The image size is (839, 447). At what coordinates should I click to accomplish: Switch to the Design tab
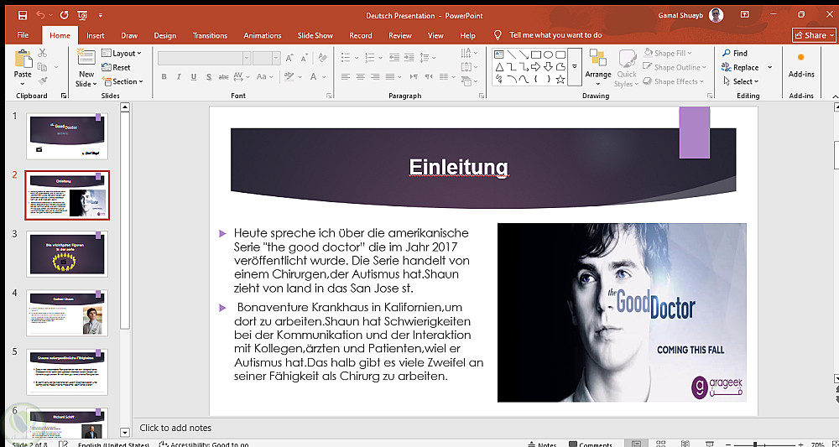click(x=164, y=35)
